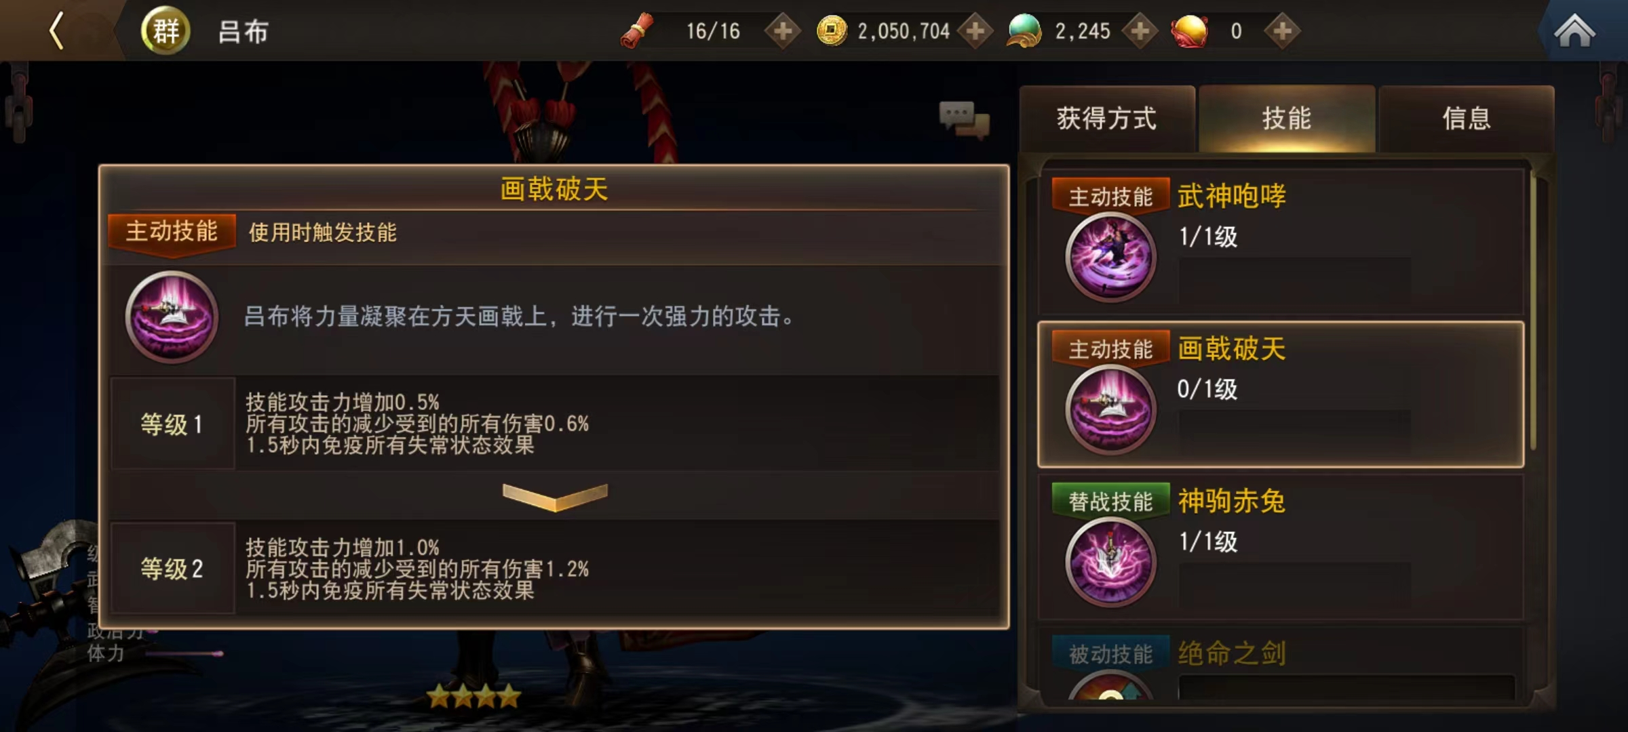Add red-gold orbs with plus button
1628x732 pixels.
click(1282, 31)
